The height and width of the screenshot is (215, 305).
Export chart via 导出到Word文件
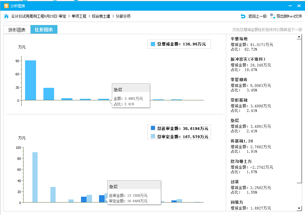click(x=289, y=16)
